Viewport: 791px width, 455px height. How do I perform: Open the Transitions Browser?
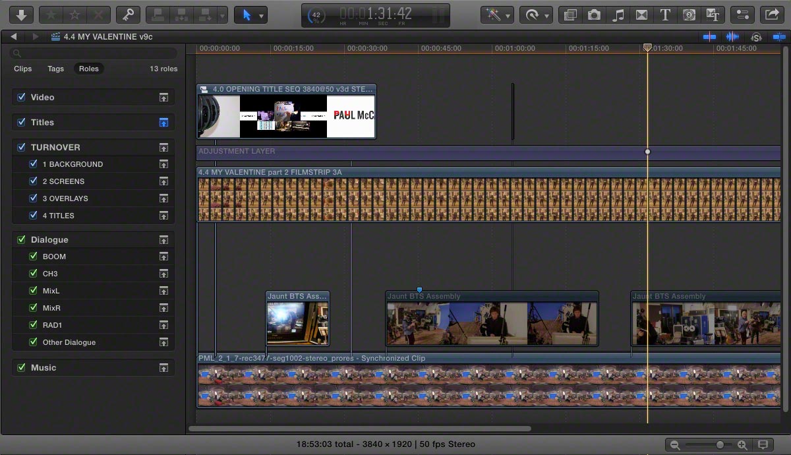(x=641, y=15)
